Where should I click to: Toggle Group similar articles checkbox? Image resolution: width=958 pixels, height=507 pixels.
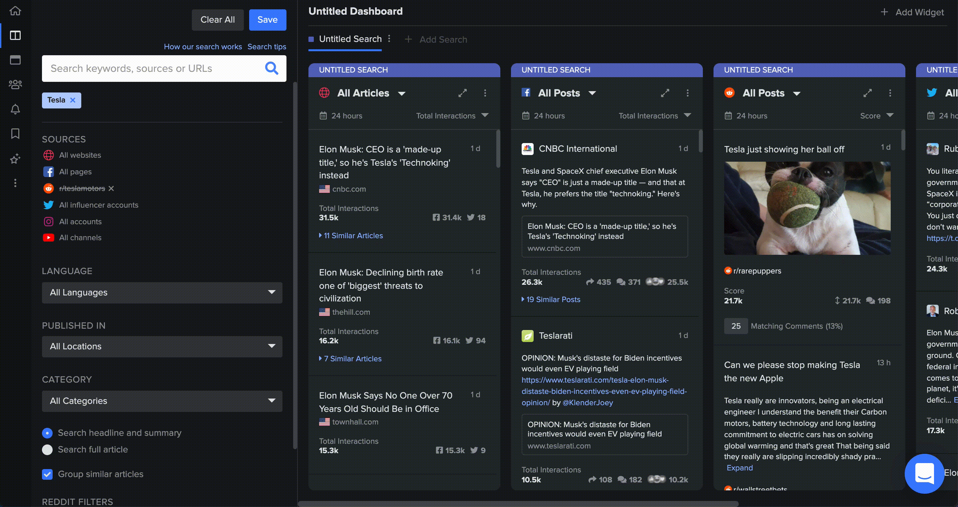(x=47, y=474)
